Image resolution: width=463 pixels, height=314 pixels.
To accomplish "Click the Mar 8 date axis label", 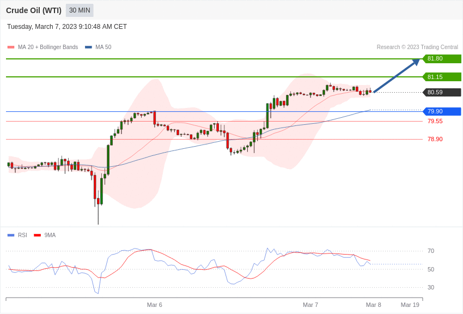I will pos(374,305).
